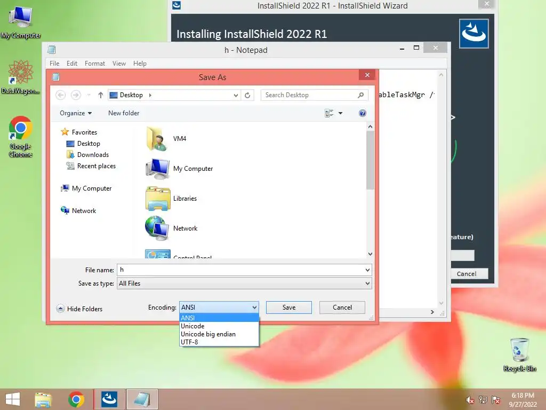Open File Explorer from the taskbar

coord(43,399)
